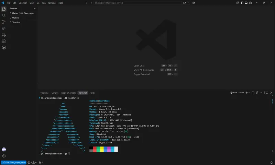Select the Terminal panel tab
275x165 pixels.
point(83,93)
